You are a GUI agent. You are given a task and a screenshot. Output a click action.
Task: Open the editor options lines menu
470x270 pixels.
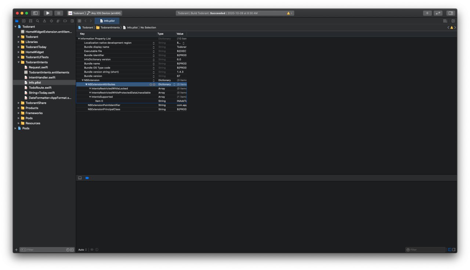tap(445, 21)
